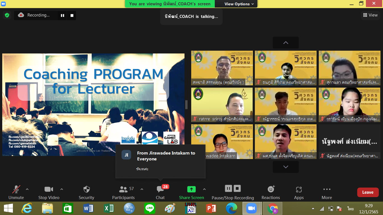Open the Chat panel with 28 unread
The height and width of the screenshot is (215, 383).
160,190
